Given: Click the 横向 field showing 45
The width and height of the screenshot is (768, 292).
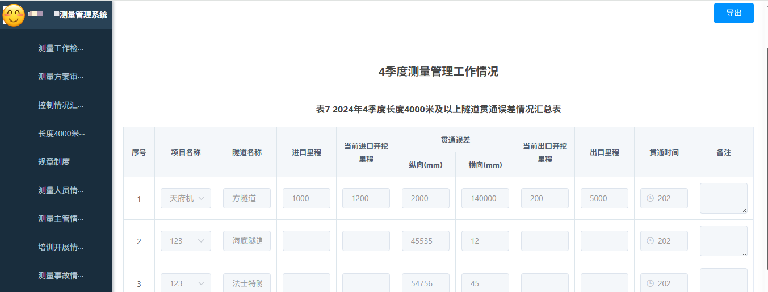Looking at the screenshot, I should coord(485,283).
